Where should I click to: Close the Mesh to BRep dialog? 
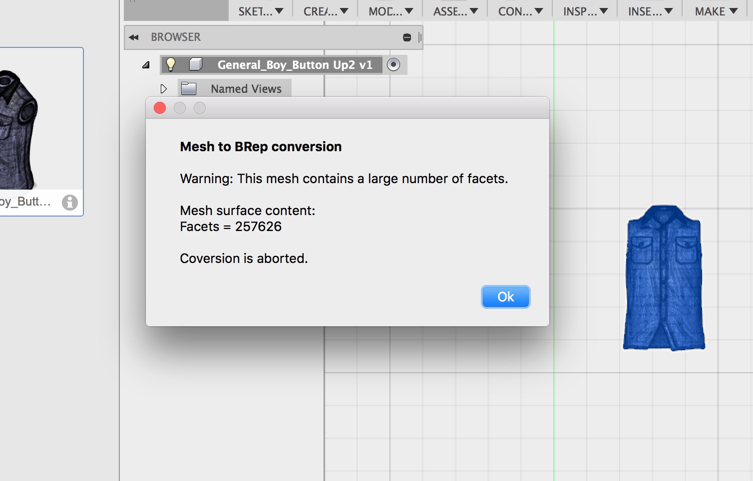[160, 108]
